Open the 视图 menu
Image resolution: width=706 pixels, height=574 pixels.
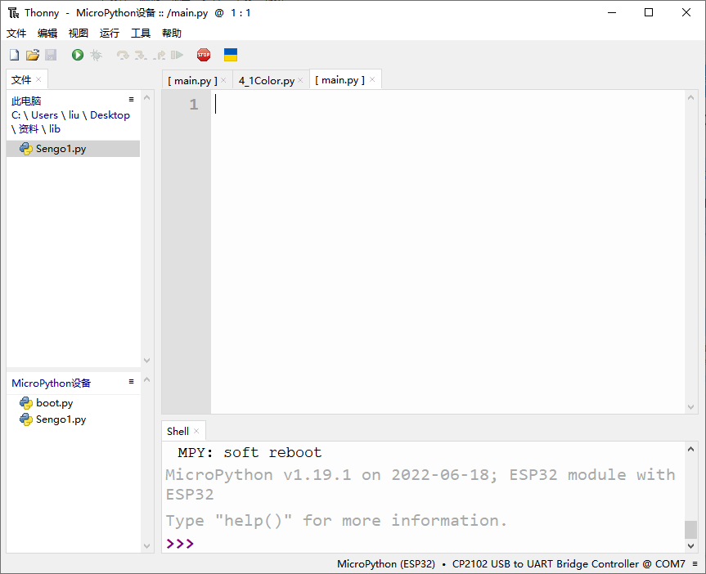tap(79, 34)
